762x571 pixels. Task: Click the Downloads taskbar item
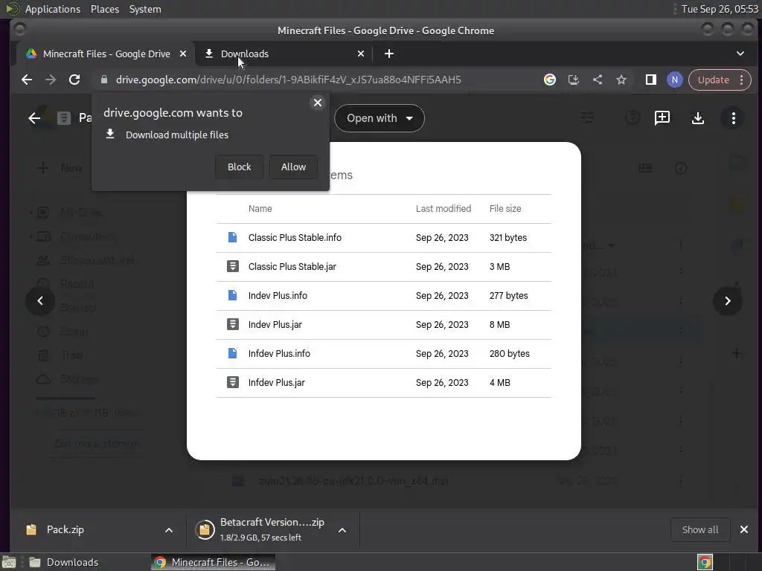pyautogui.click(x=63, y=562)
